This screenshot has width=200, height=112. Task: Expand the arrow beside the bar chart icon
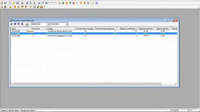coord(44,7)
